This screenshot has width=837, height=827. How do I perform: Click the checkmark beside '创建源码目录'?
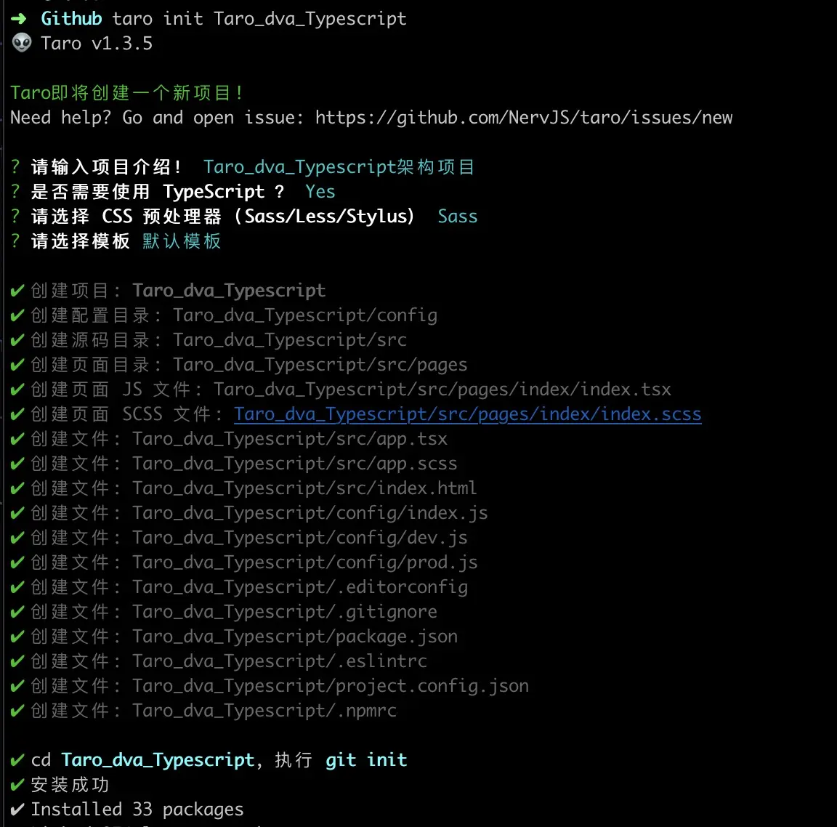pyautogui.click(x=17, y=340)
